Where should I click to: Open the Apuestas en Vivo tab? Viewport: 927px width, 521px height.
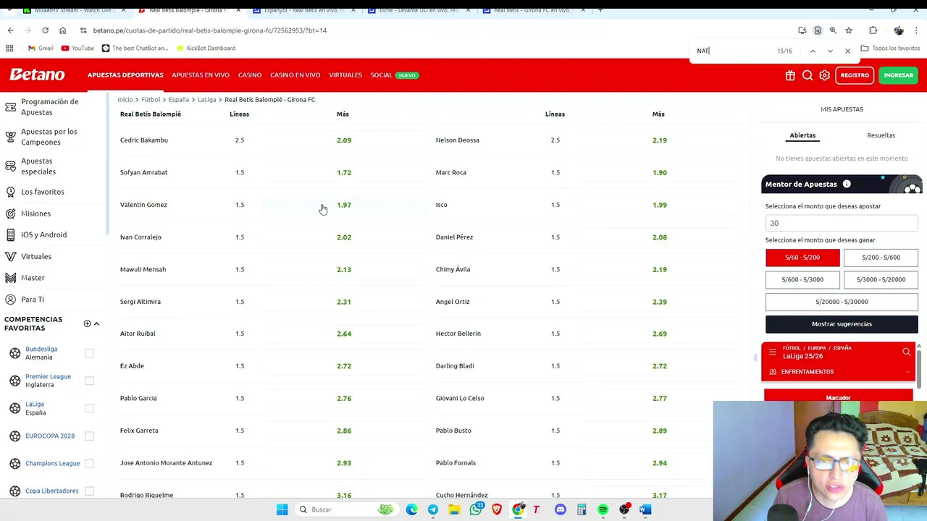(201, 75)
